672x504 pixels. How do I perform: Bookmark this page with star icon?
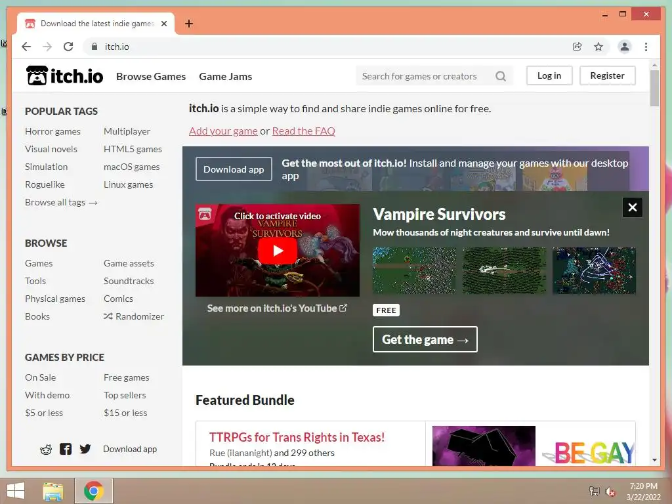pyautogui.click(x=598, y=47)
